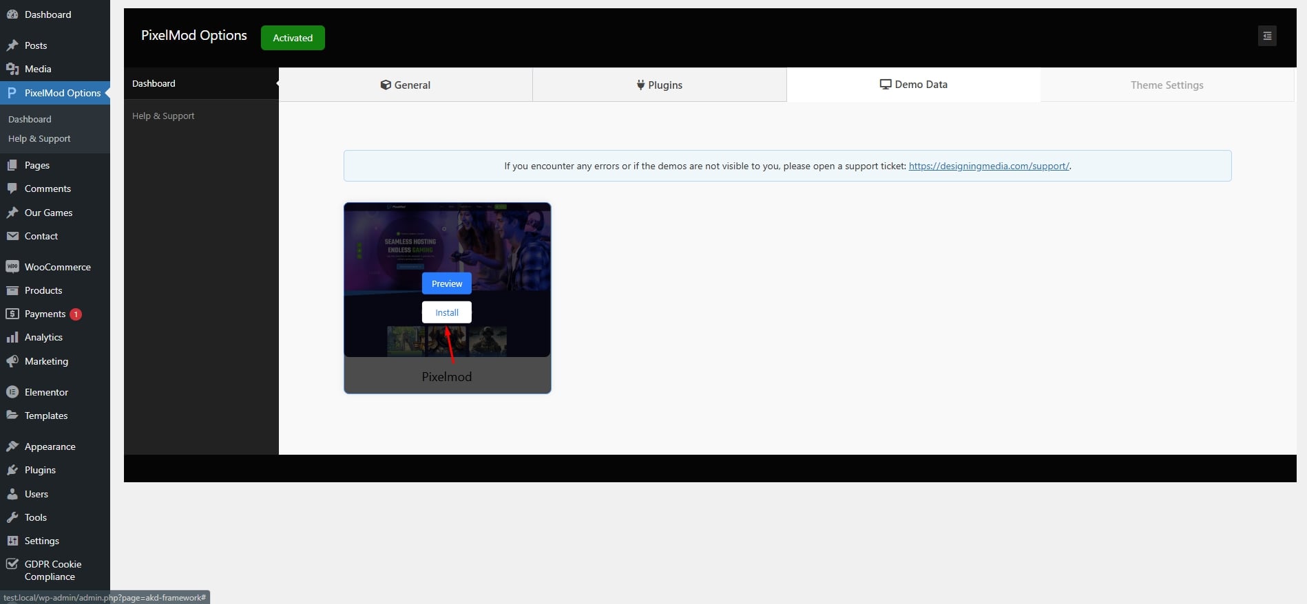Open the Our Games menu label
1307x604 pixels.
[x=48, y=213]
